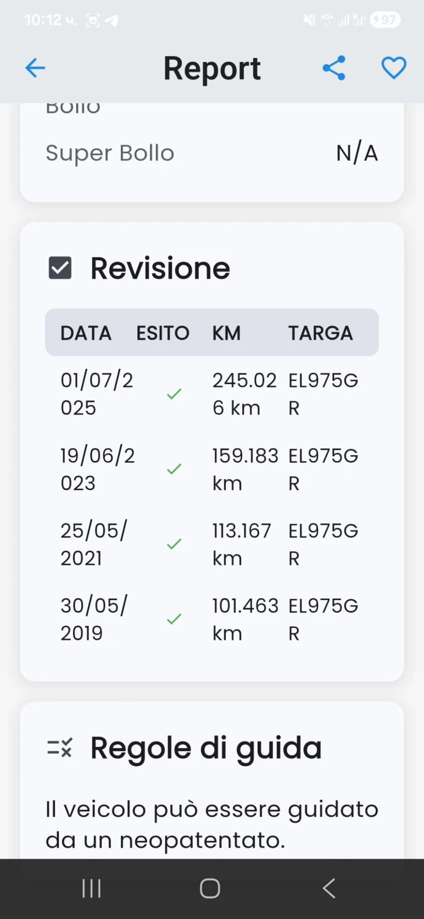Viewport: 424px width, 919px height.
Task: Tap the back arrow in header
Action: pyautogui.click(x=35, y=68)
